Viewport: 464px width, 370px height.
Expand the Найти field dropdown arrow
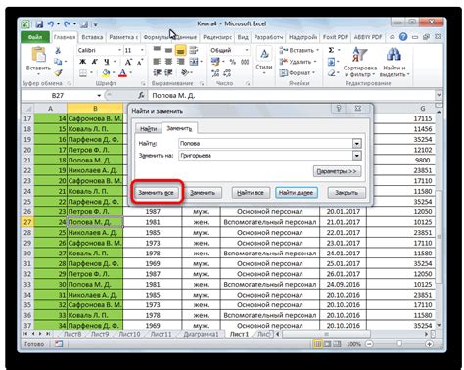pyautogui.click(x=357, y=144)
